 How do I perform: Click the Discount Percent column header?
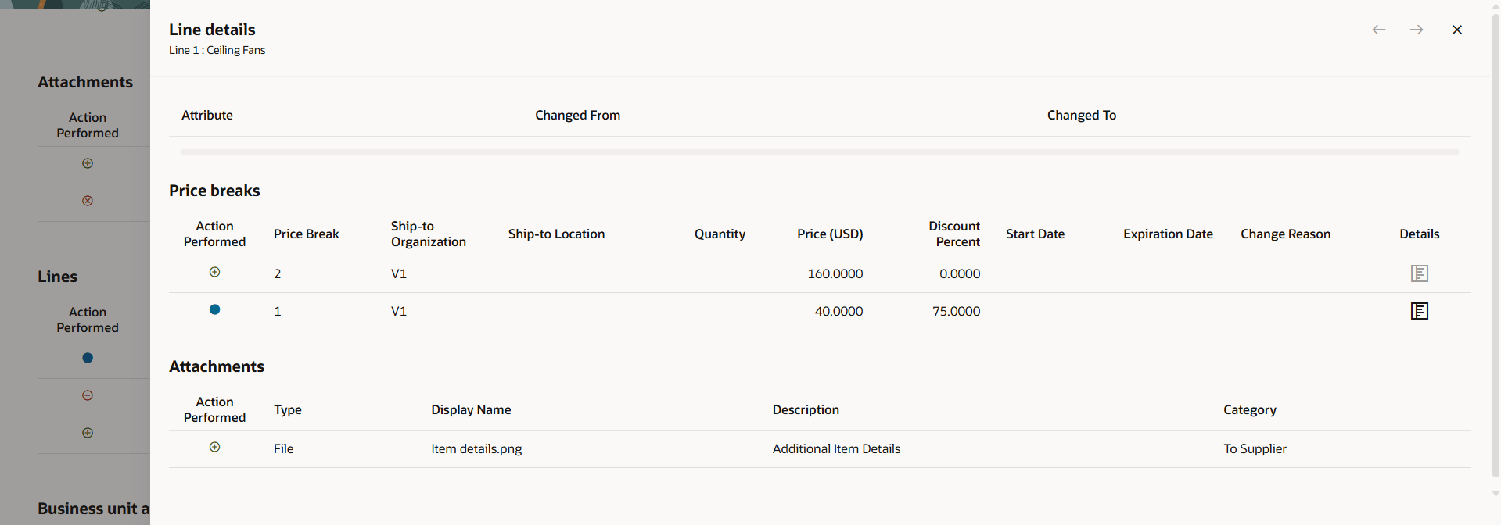[954, 234]
